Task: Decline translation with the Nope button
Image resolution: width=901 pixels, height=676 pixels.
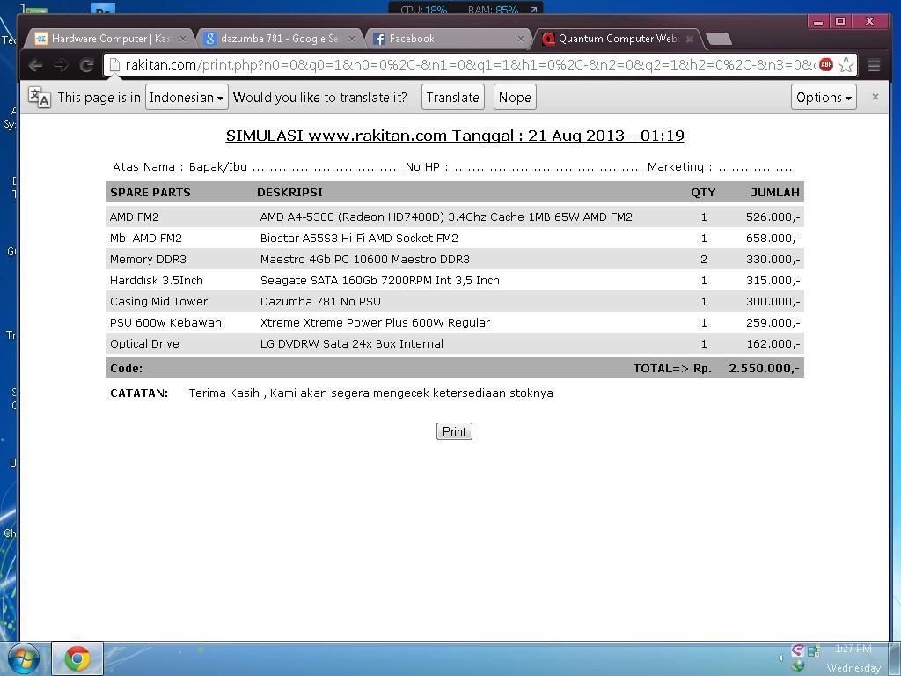Action: click(x=515, y=98)
